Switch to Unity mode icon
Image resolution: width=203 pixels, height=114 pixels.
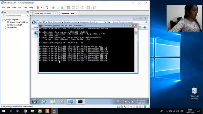point(82,8)
